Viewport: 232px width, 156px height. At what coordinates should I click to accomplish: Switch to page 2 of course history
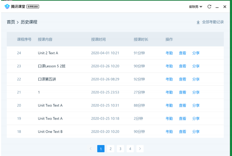pyautogui.click(x=110, y=149)
